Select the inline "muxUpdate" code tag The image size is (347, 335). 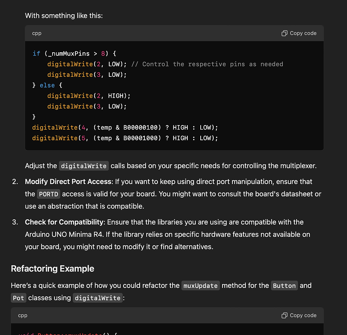tap(201, 285)
